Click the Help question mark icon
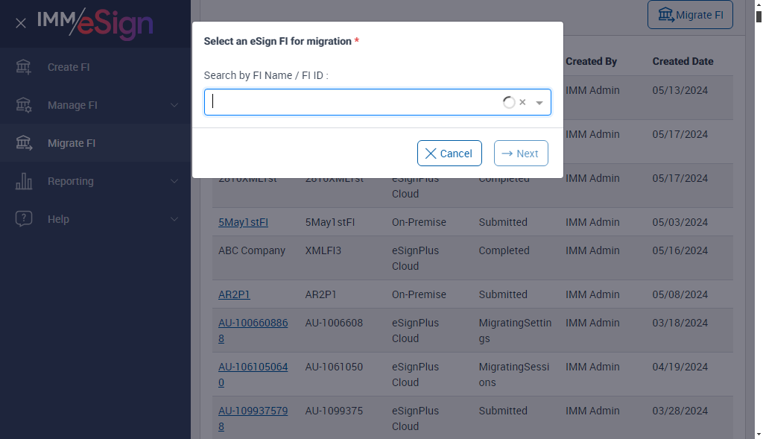763x439 pixels. point(24,219)
